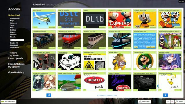Tick checkbox on DLib card
Viewport: 185px width, 104px height.
[105, 11]
